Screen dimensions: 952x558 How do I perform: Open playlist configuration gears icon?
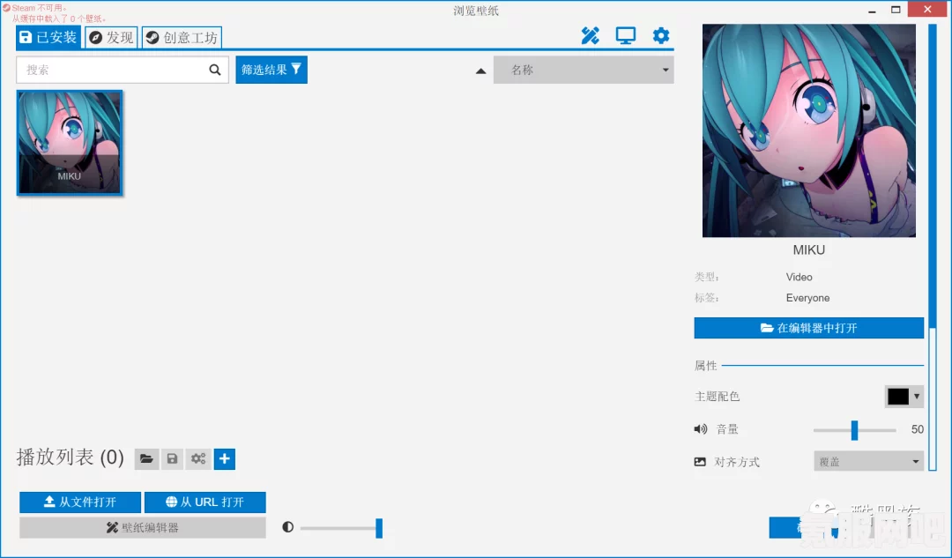198,458
